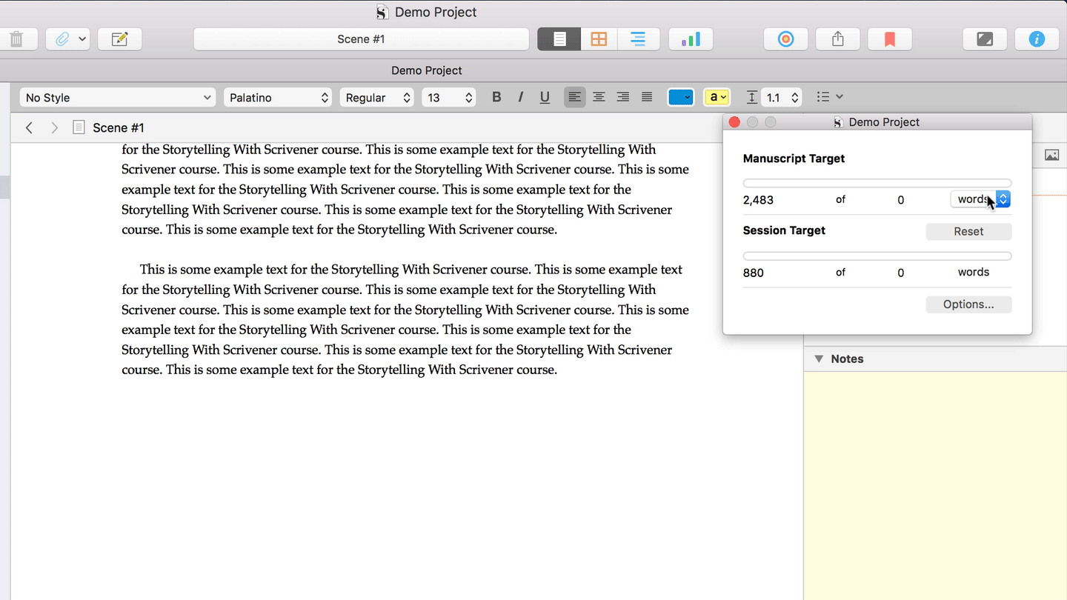Open the manuscript words units dropdown
This screenshot has height=600, width=1067.
click(x=980, y=199)
